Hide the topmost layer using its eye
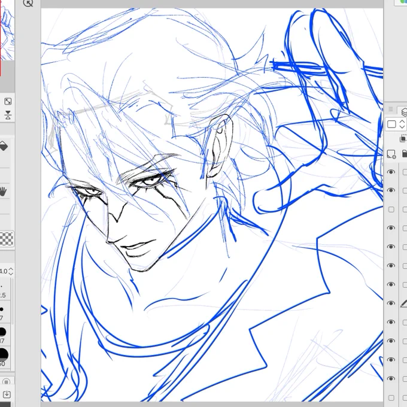Viewport: 407px width, 407px height. pos(391,172)
